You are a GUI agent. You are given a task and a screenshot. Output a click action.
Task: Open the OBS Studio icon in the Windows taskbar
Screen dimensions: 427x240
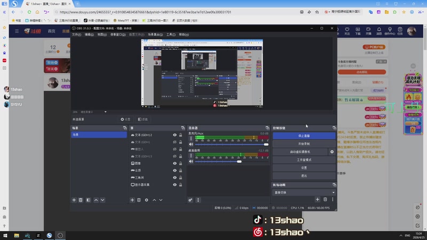(x=60, y=235)
